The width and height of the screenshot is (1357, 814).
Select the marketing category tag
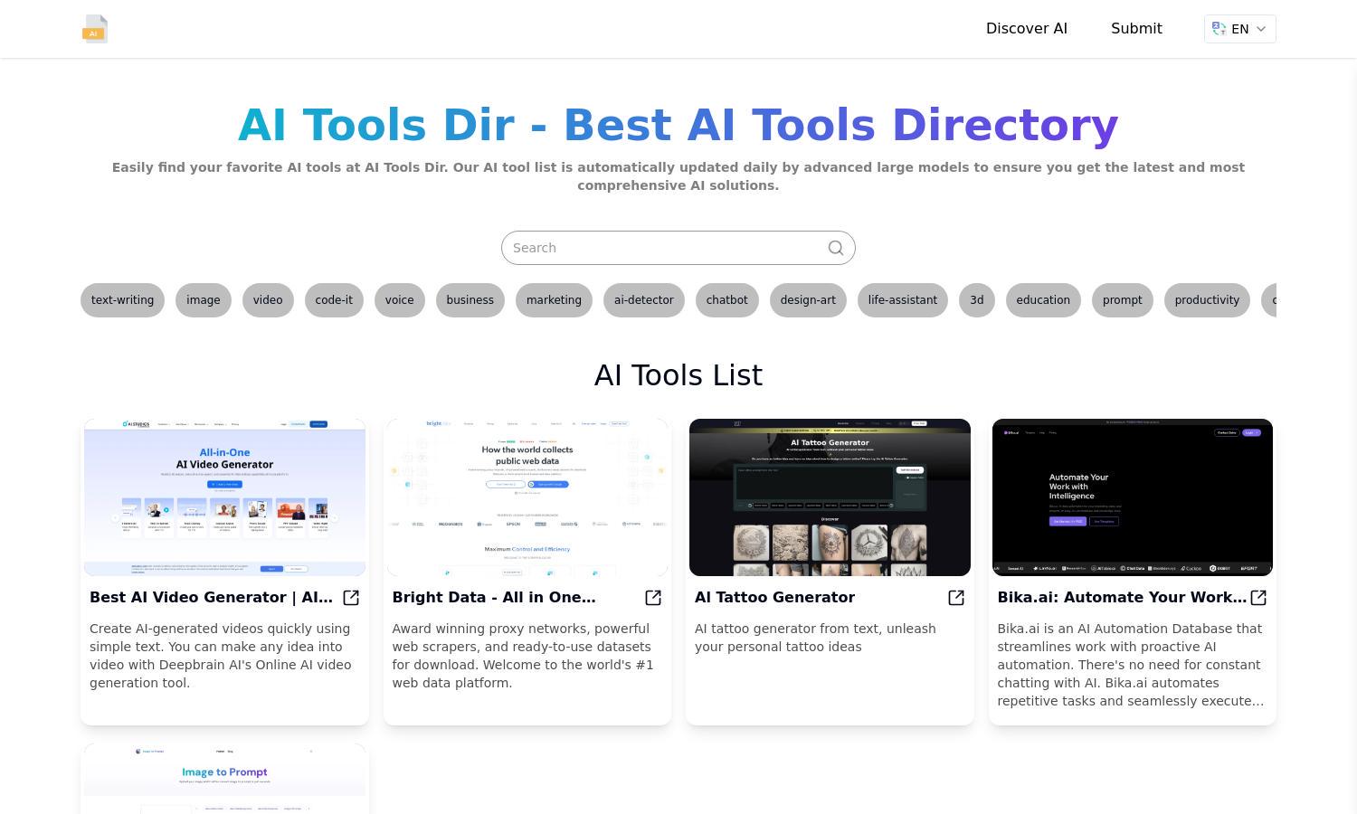coord(554,300)
